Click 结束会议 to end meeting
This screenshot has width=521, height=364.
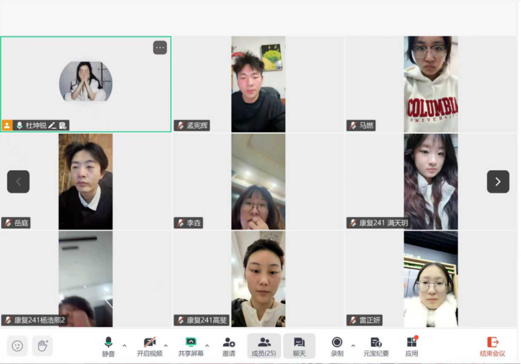[492, 346]
